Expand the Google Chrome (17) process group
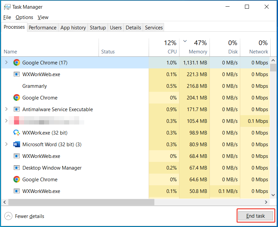The width and height of the screenshot is (278, 227). coord(7,62)
